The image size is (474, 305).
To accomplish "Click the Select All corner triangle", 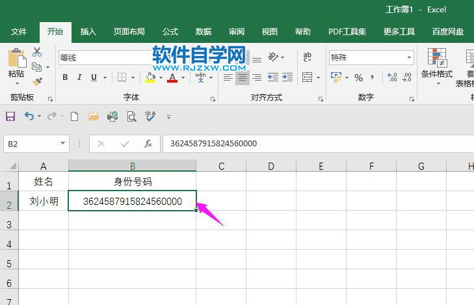I will [x=13, y=166].
